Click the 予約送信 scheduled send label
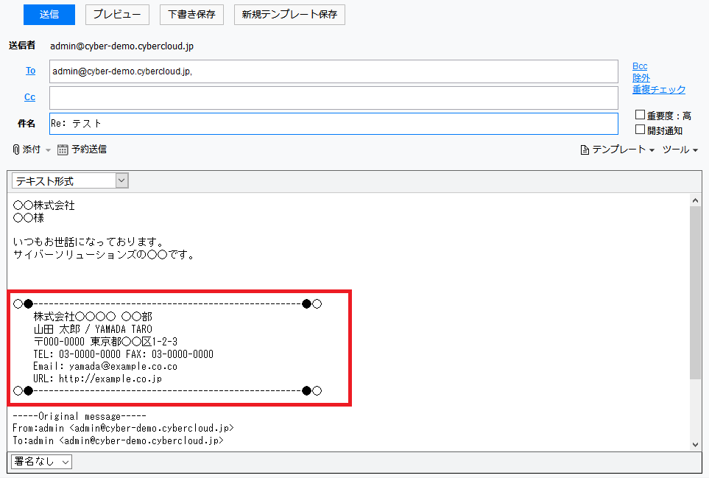Screen dimensions: 709x478 (x=89, y=150)
